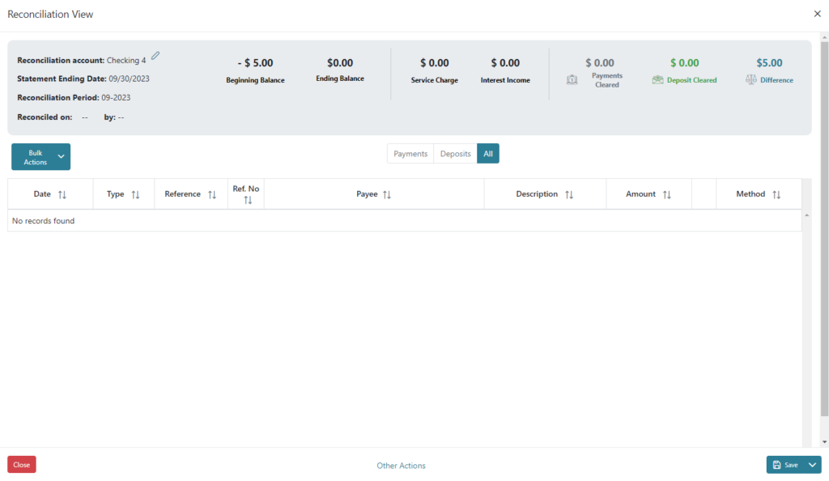Click the Save disk icon
The image size is (829, 481).
click(777, 464)
